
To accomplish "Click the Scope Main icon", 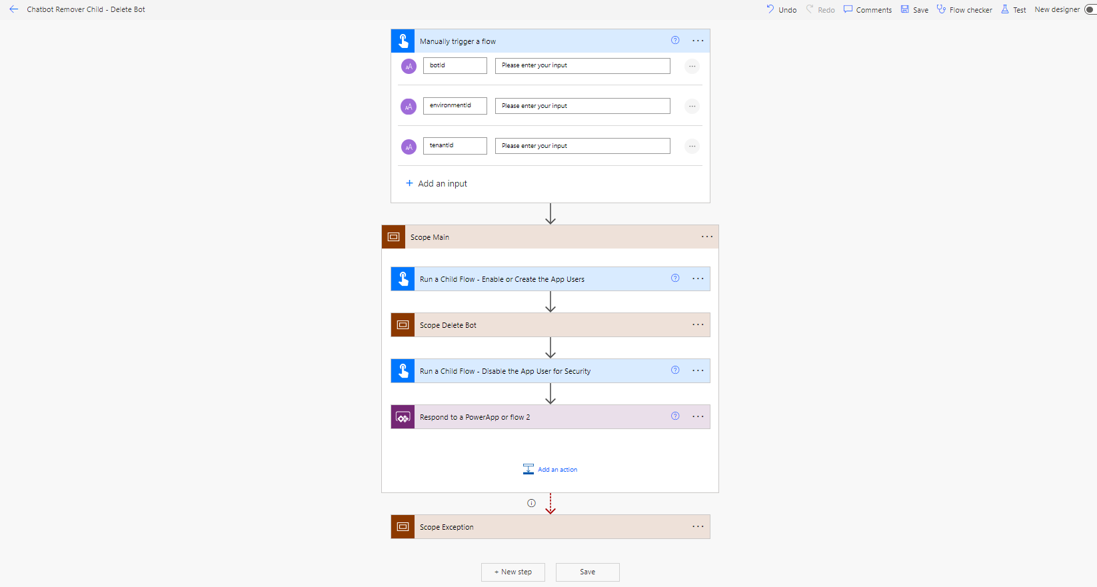I will [393, 237].
